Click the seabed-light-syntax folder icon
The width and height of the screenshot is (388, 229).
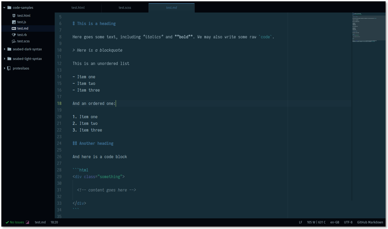(9, 59)
